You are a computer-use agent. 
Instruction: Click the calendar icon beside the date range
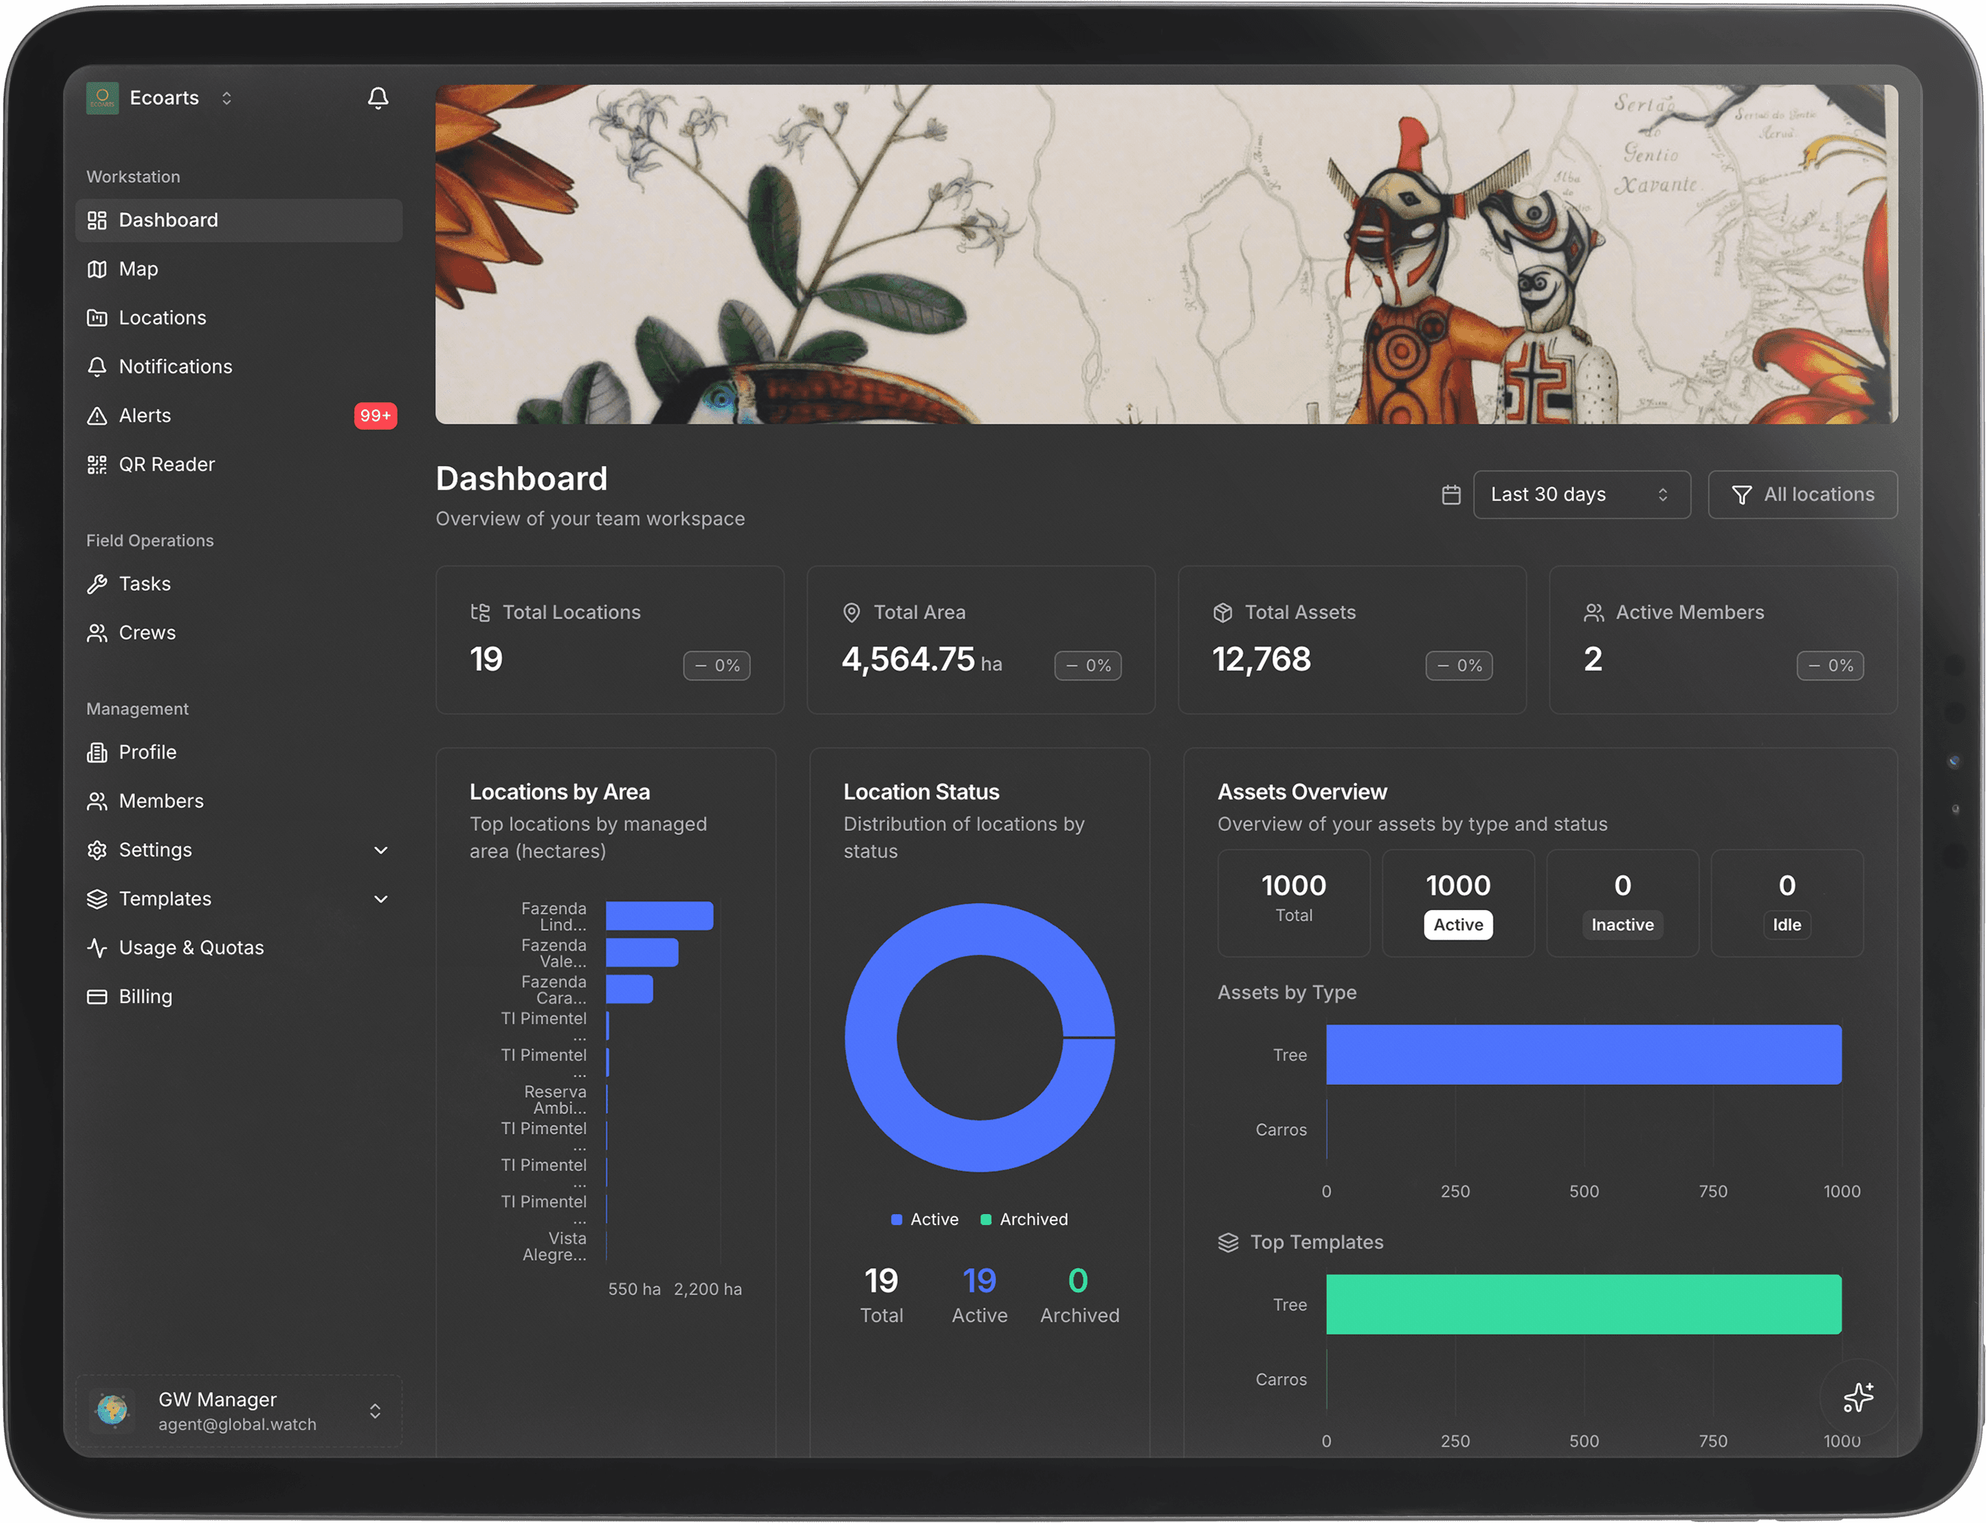pos(1452,495)
